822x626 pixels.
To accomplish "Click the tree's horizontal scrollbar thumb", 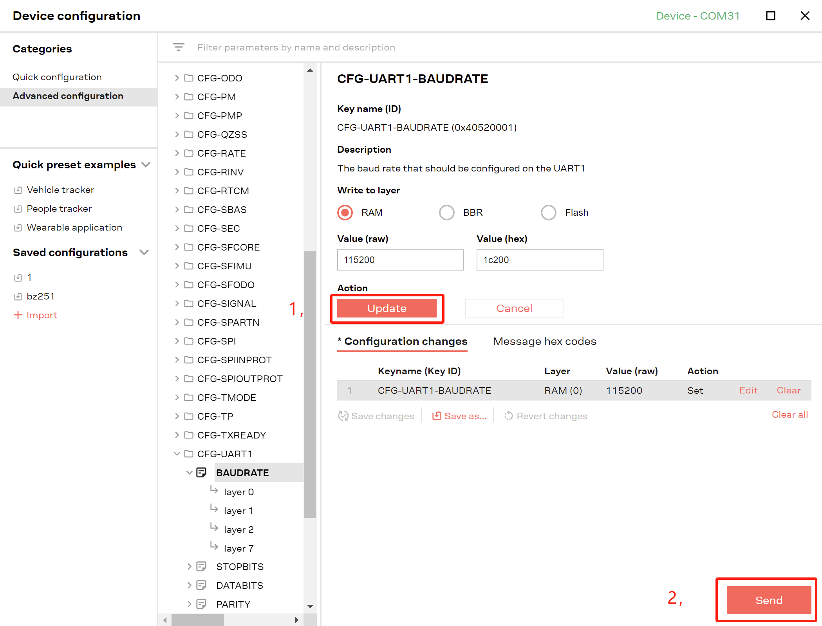I will point(198,620).
